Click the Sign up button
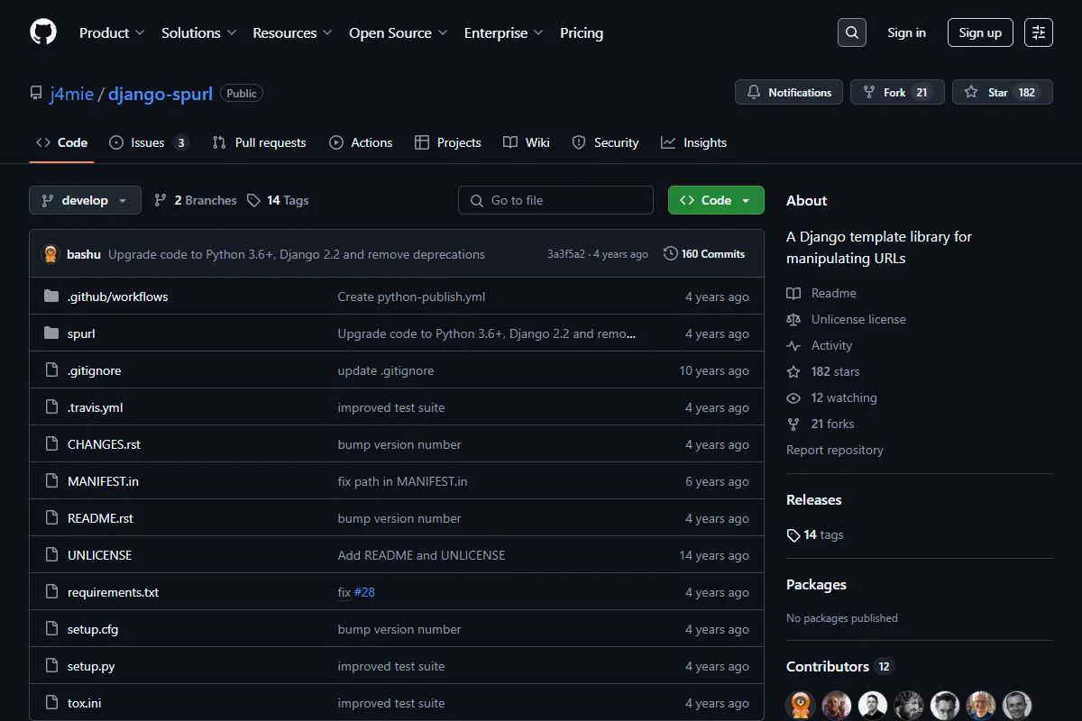This screenshot has height=721, width=1082. (980, 32)
